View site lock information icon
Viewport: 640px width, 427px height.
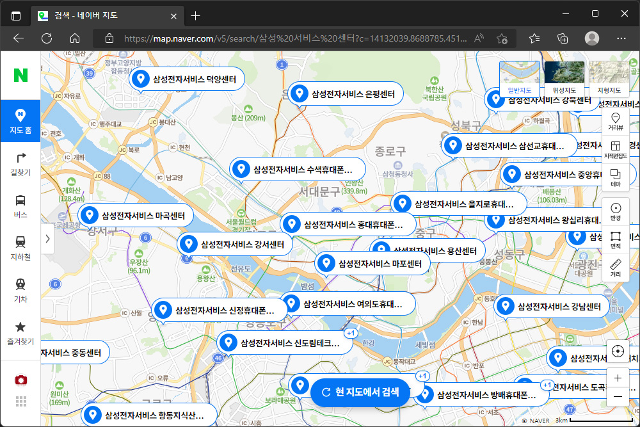(109, 38)
